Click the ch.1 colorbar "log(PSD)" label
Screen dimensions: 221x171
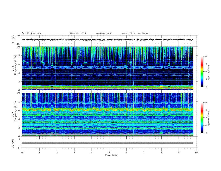pyautogui.click(x=209, y=73)
